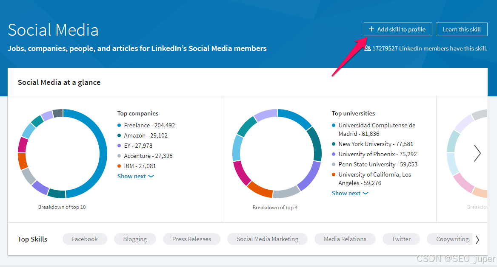Choose the Media Relations skill pill
The width and height of the screenshot is (497, 267).
(345, 239)
